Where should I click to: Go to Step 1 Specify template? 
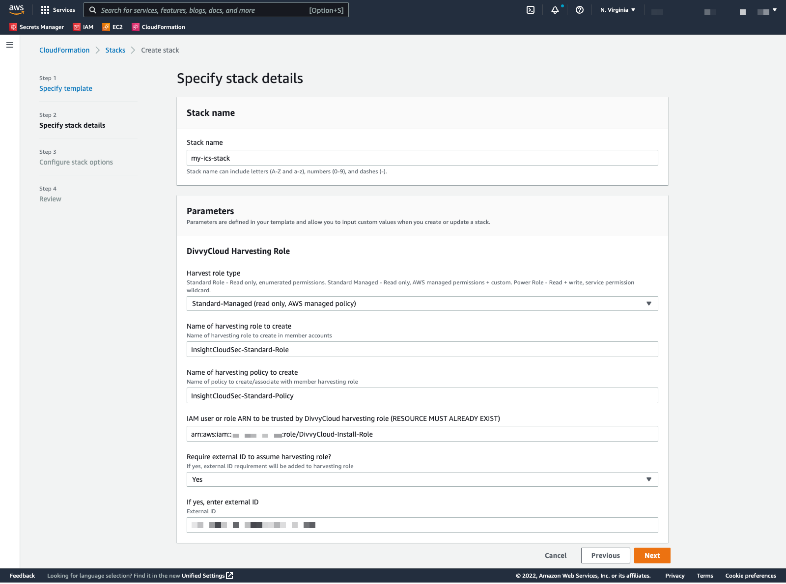tap(66, 88)
